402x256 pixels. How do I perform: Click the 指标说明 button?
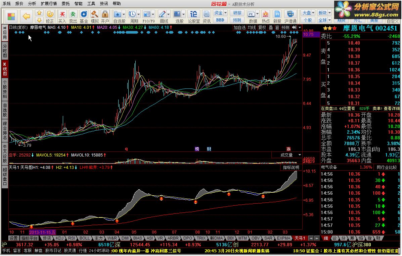[291, 167]
